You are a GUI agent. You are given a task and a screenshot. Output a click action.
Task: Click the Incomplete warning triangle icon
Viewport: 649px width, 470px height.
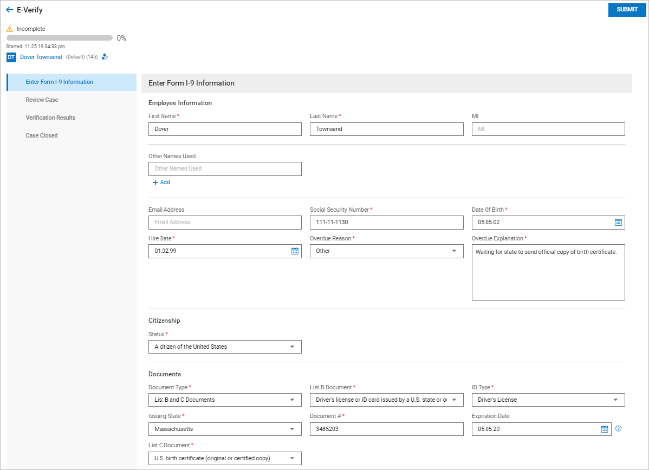tap(10, 29)
